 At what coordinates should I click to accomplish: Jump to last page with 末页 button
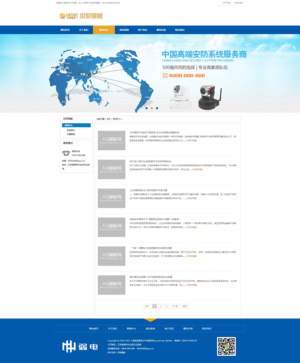tap(185, 306)
